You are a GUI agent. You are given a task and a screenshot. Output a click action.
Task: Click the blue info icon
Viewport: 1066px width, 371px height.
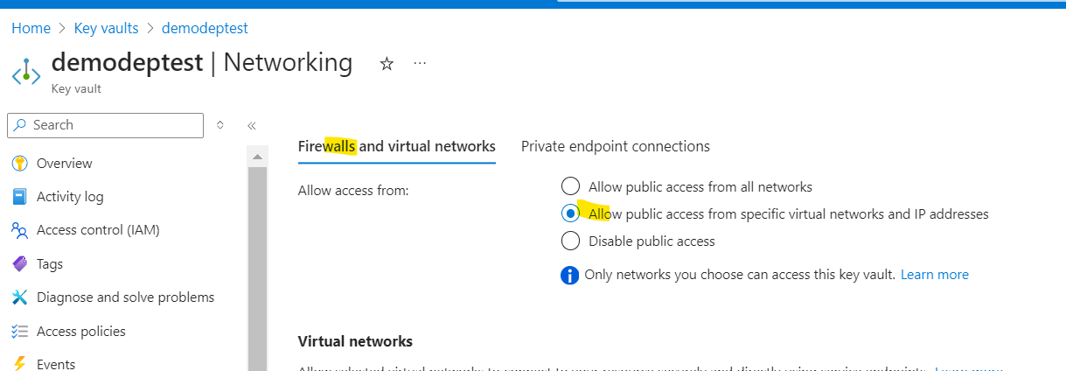pos(570,276)
